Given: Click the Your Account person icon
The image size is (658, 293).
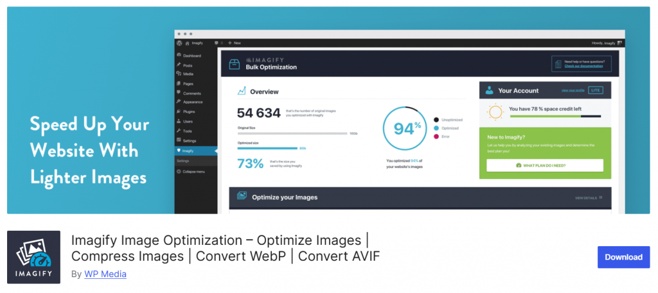Looking at the screenshot, I should click(x=489, y=90).
